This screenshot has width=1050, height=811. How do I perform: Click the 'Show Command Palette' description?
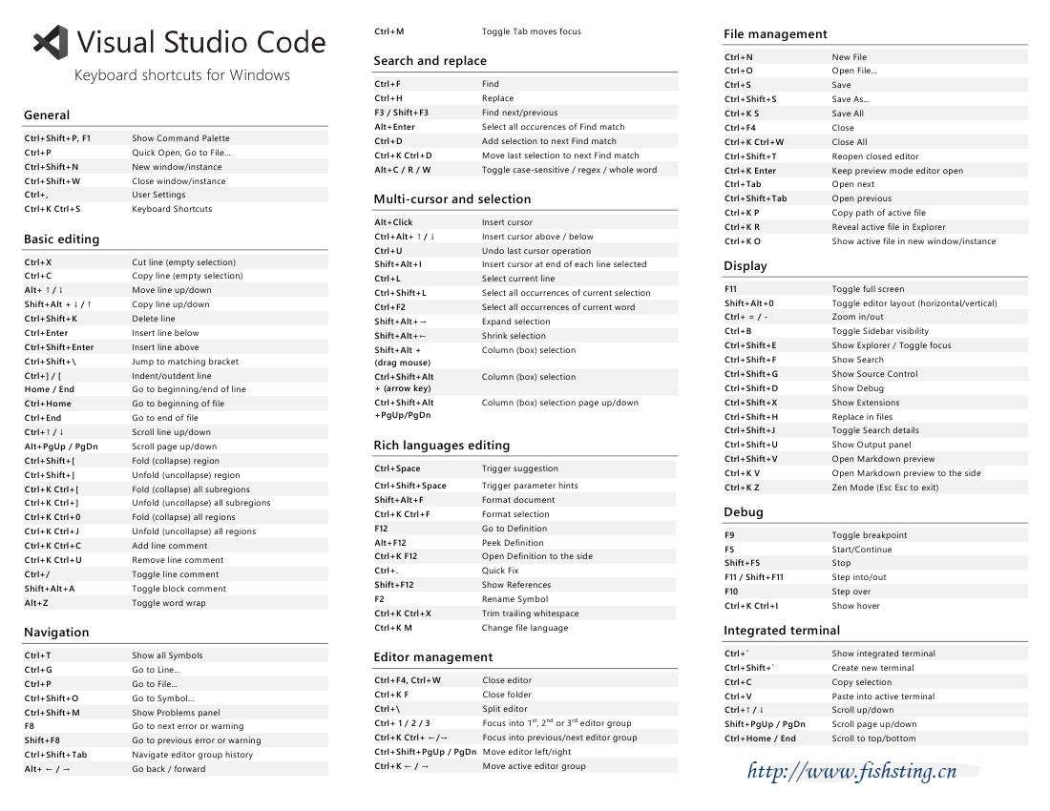180,138
